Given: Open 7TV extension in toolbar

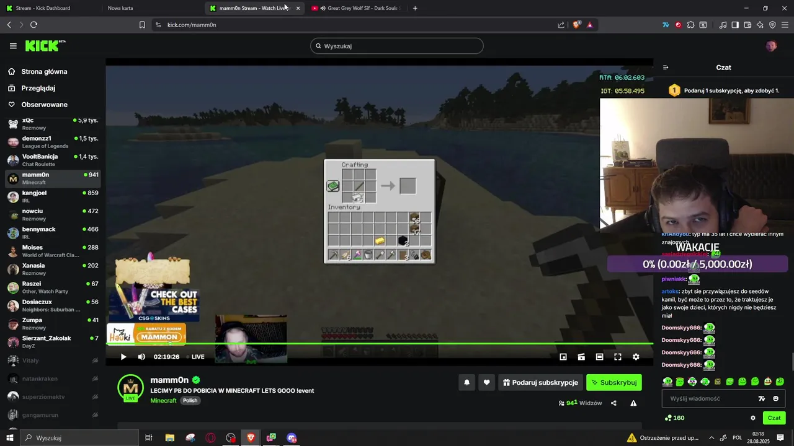Looking at the screenshot, I should [x=666, y=25].
